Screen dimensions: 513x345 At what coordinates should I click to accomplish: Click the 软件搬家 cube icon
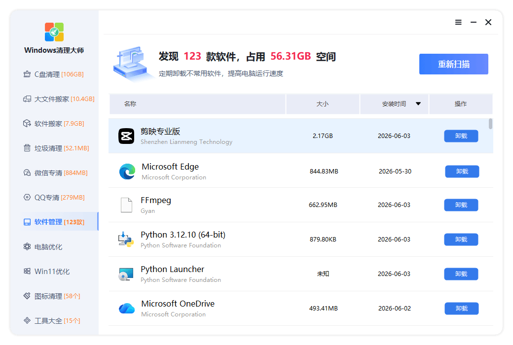tap(27, 123)
